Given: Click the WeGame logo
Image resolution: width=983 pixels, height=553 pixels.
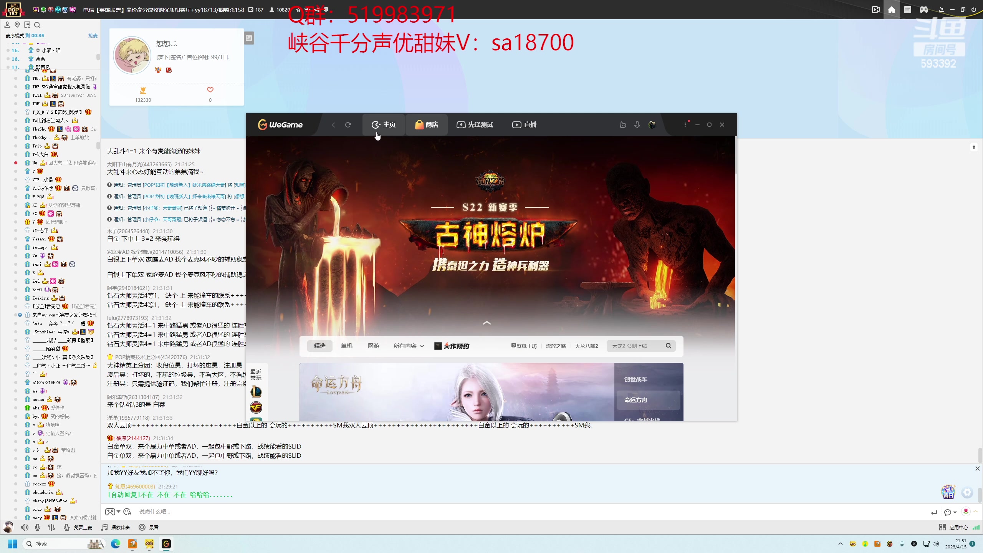Looking at the screenshot, I should 280,124.
